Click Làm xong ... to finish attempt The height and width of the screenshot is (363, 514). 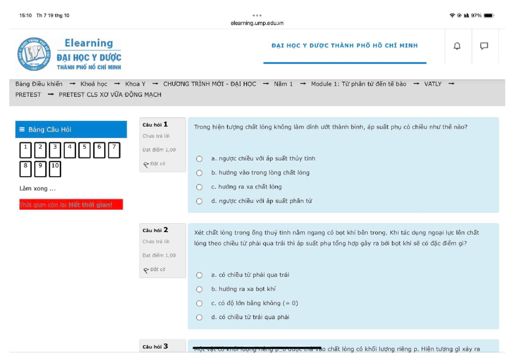pyautogui.click(x=38, y=188)
